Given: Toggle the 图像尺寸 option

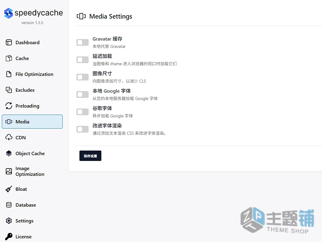Looking at the screenshot, I should (x=82, y=77).
